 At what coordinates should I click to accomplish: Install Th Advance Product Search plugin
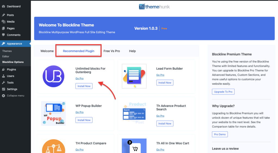click(165, 124)
